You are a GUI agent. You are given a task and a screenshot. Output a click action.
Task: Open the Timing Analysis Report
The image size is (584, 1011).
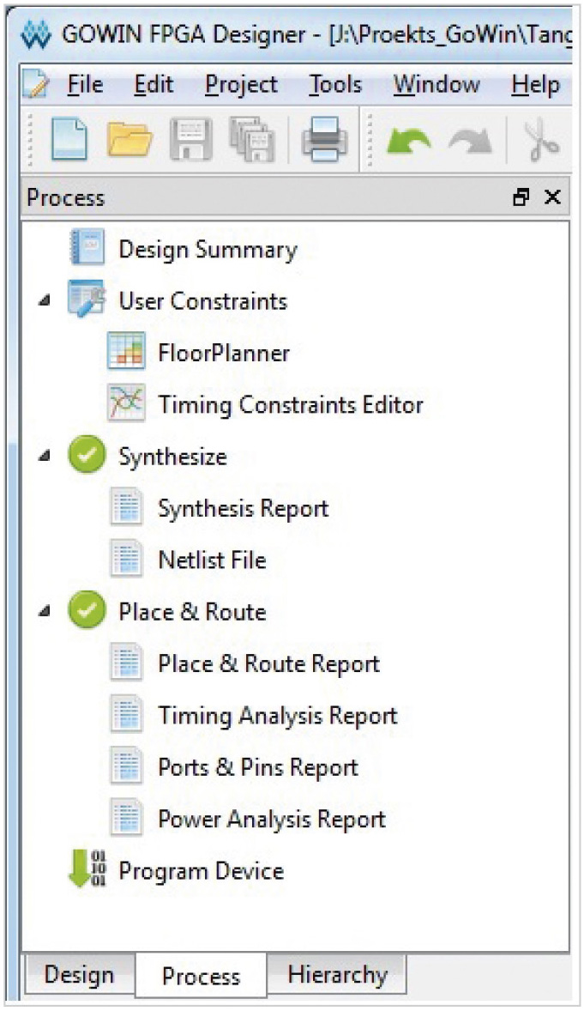click(x=277, y=715)
